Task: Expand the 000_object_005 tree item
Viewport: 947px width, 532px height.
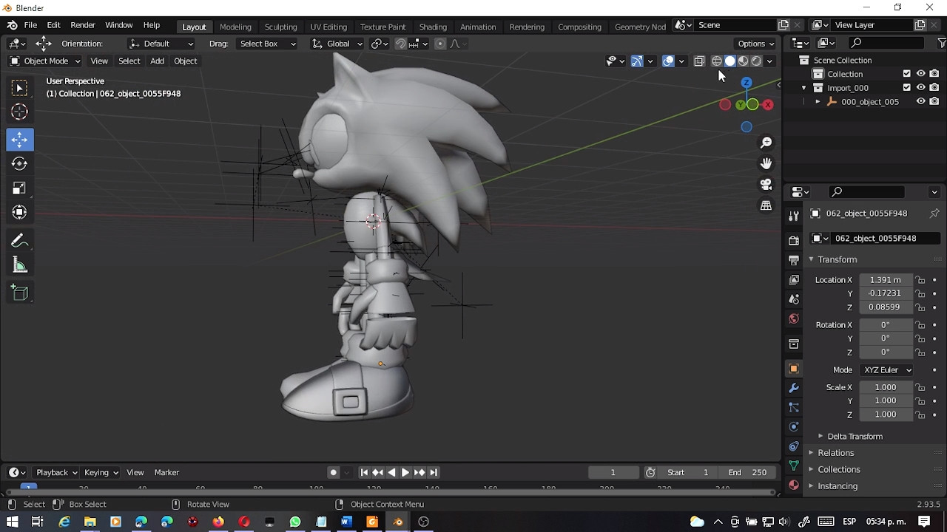Action: [x=818, y=102]
